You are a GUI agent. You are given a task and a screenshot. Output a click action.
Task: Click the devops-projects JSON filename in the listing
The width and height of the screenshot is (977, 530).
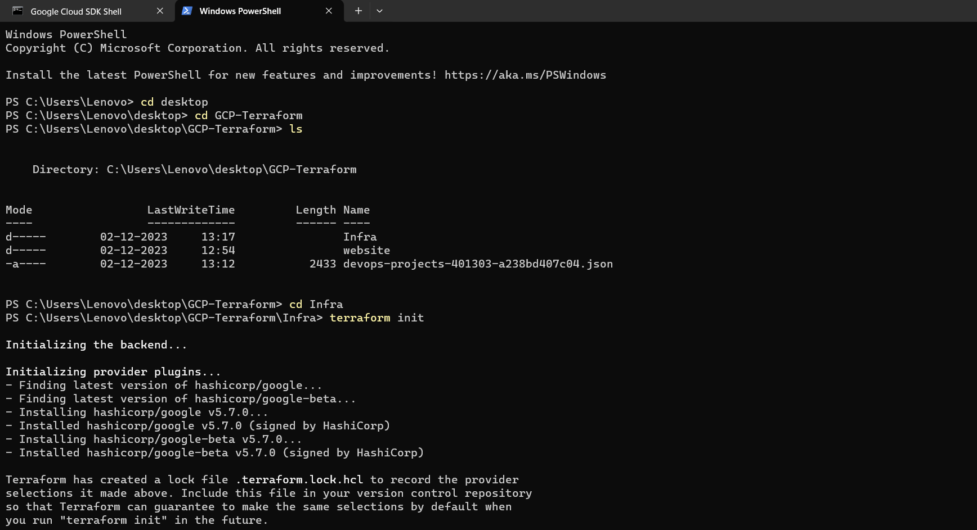[478, 264]
